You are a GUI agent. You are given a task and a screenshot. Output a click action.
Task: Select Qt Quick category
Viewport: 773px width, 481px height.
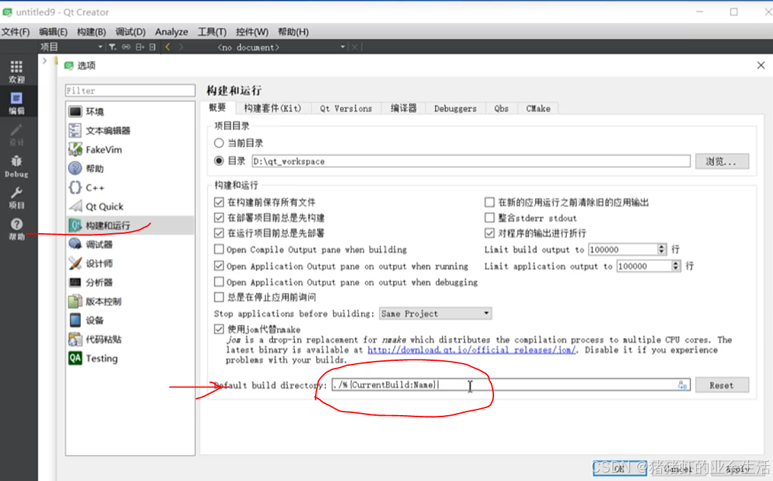[130, 206]
